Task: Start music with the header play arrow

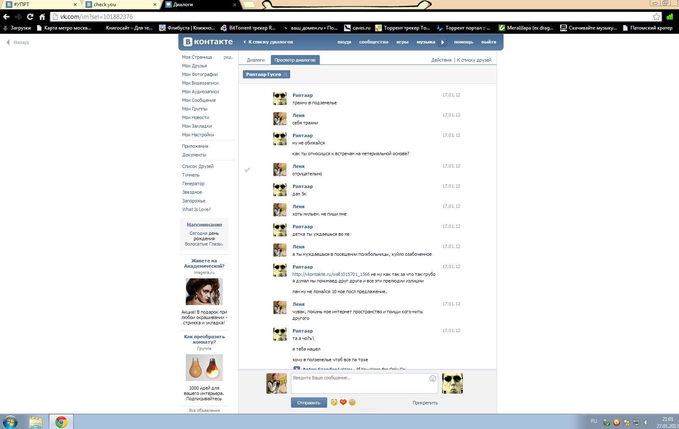Action: [443, 42]
